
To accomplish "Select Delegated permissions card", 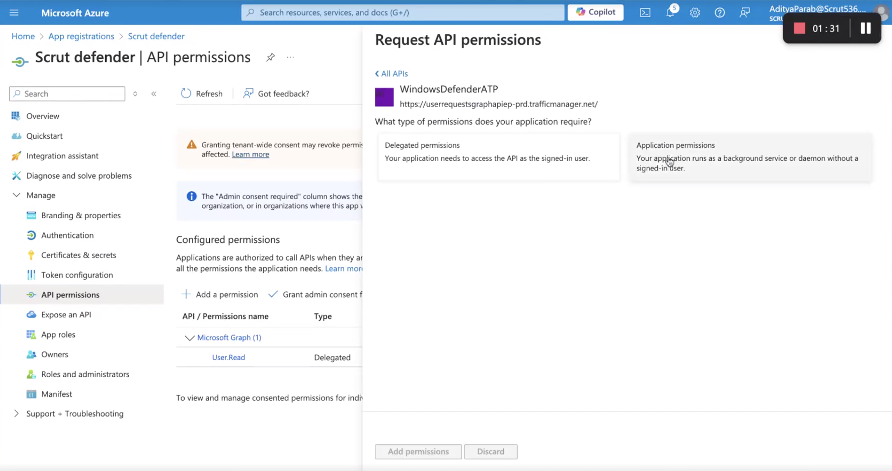I will point(498,157).
